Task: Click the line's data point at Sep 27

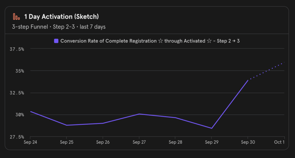Action: pos(139,114)
